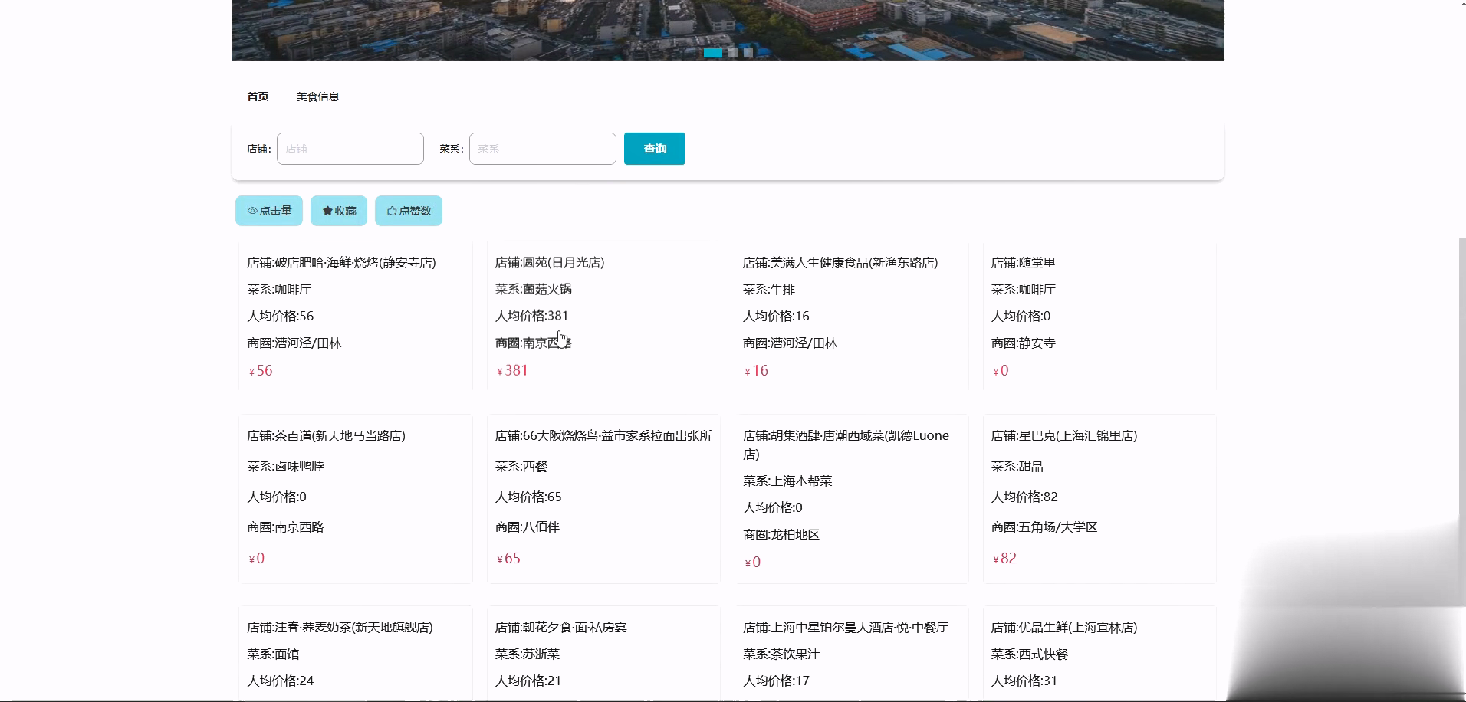Viewport: 1466px width, 702px height.
Task: Click the 美食信息 breadcrumb item
Action: [x=317, y=97]
